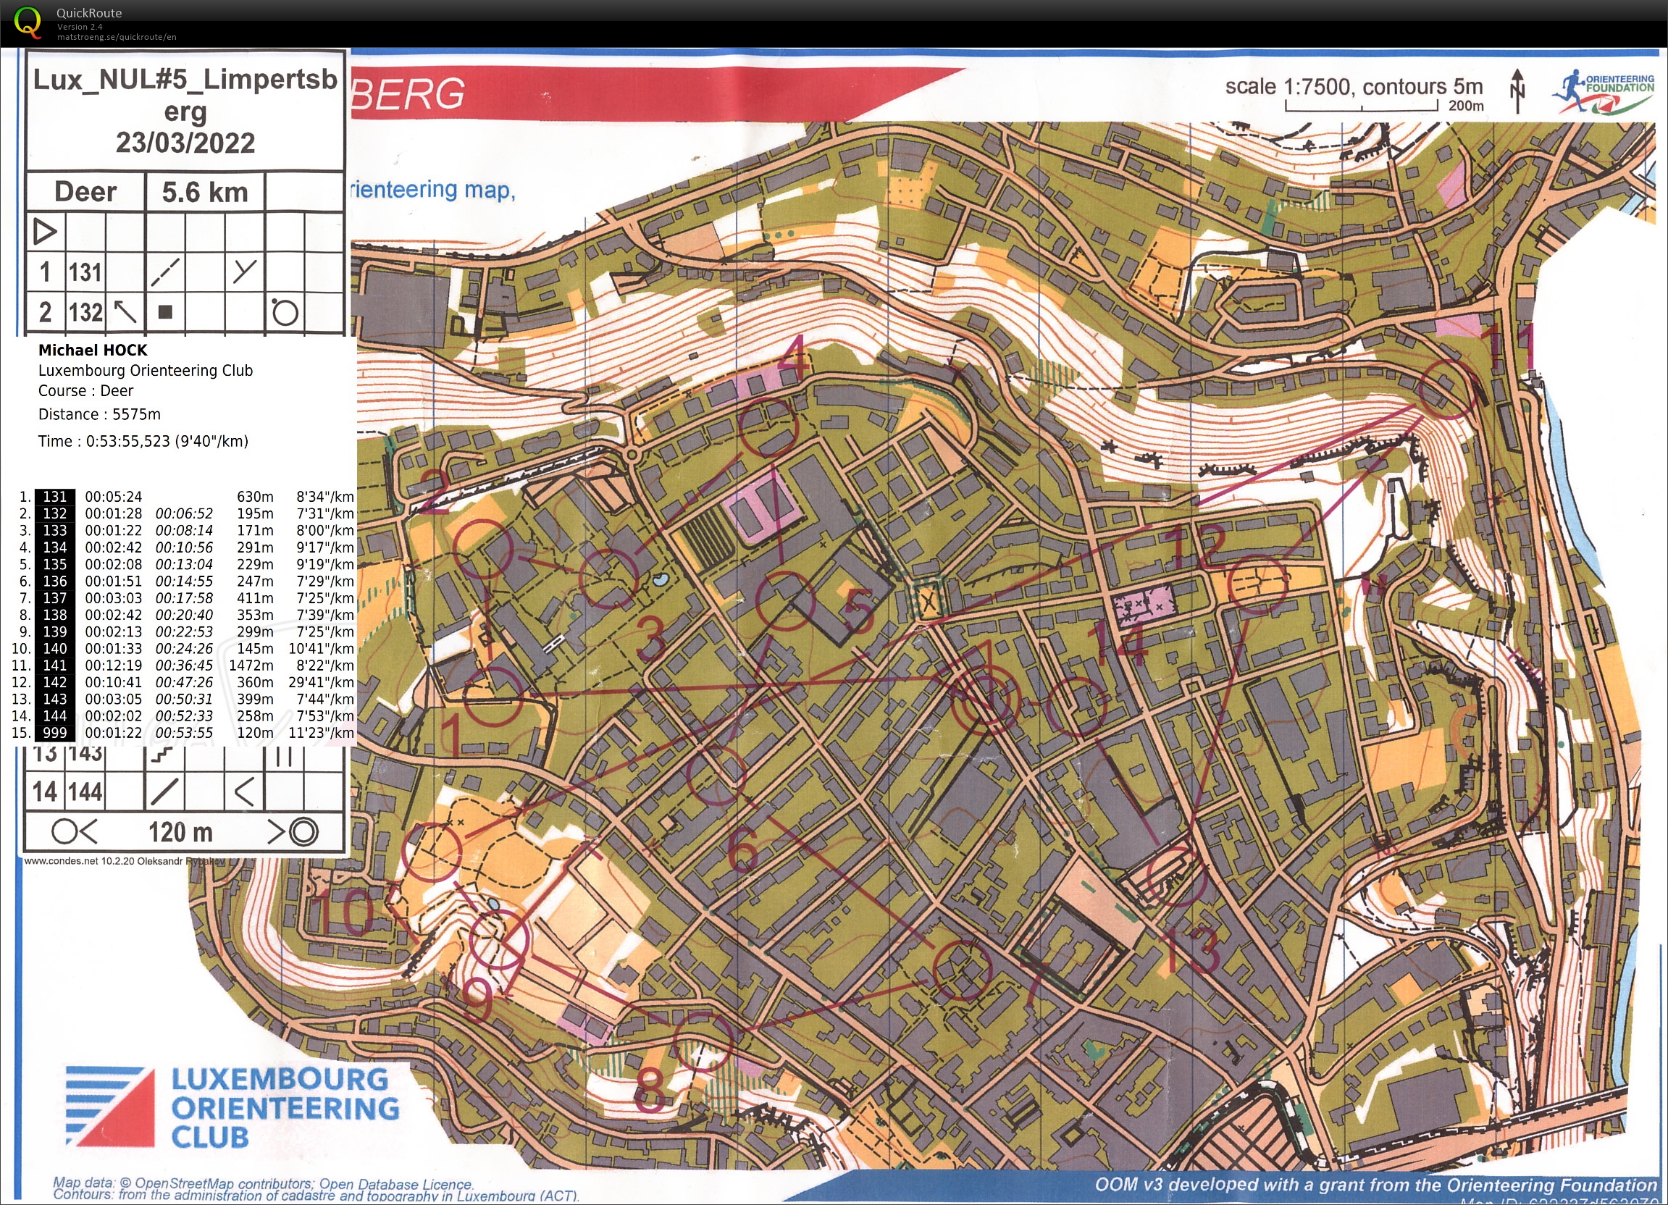The image size is (1668, 1205).
Task: Click the 'Course : Deer' line
Action: tap(86, 391)
